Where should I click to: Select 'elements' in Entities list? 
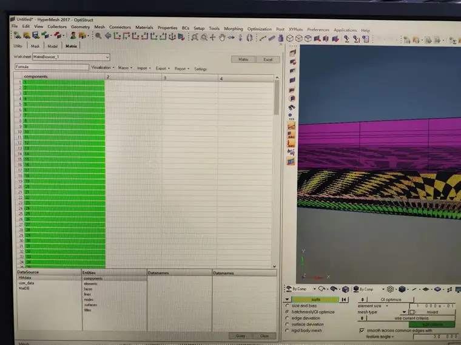[x=90, y=284]
